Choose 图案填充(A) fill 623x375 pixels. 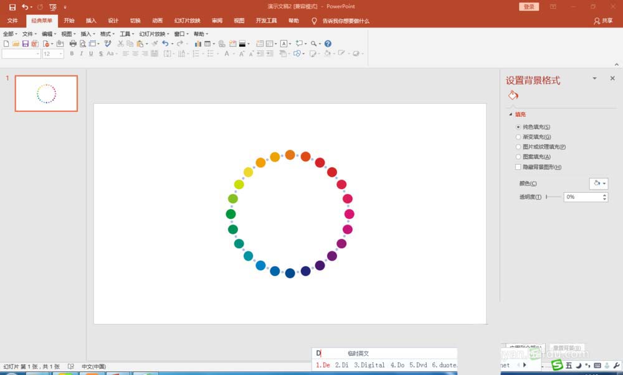tap(518, 157)
